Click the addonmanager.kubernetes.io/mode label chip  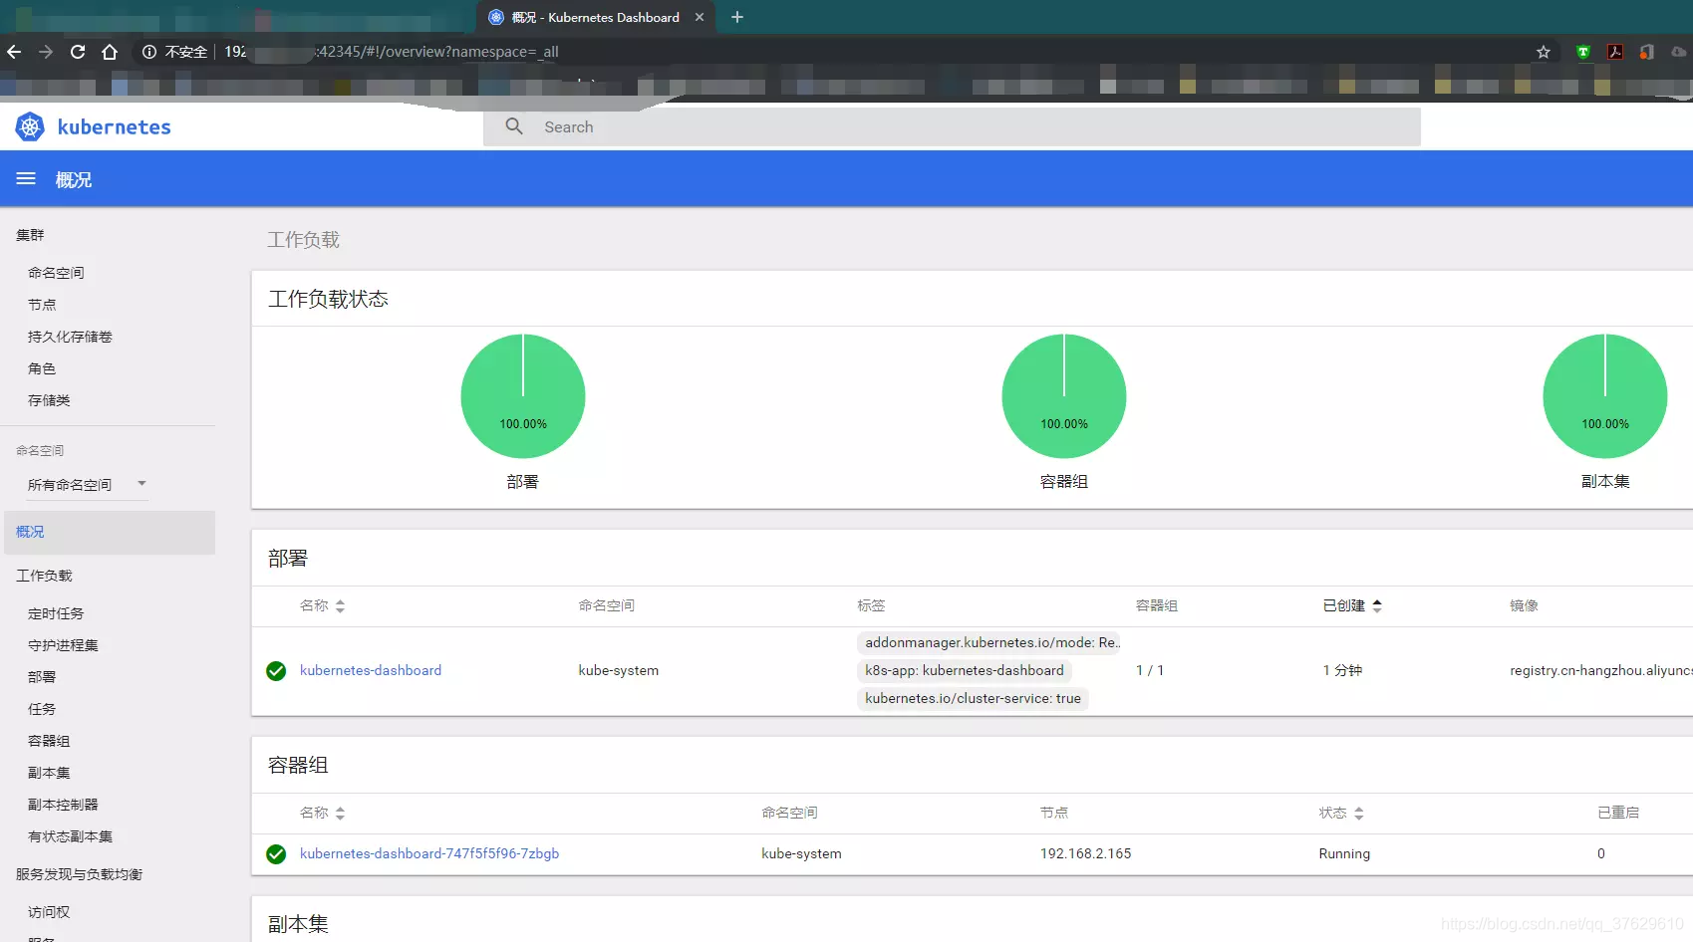click(x=989, y=643)
